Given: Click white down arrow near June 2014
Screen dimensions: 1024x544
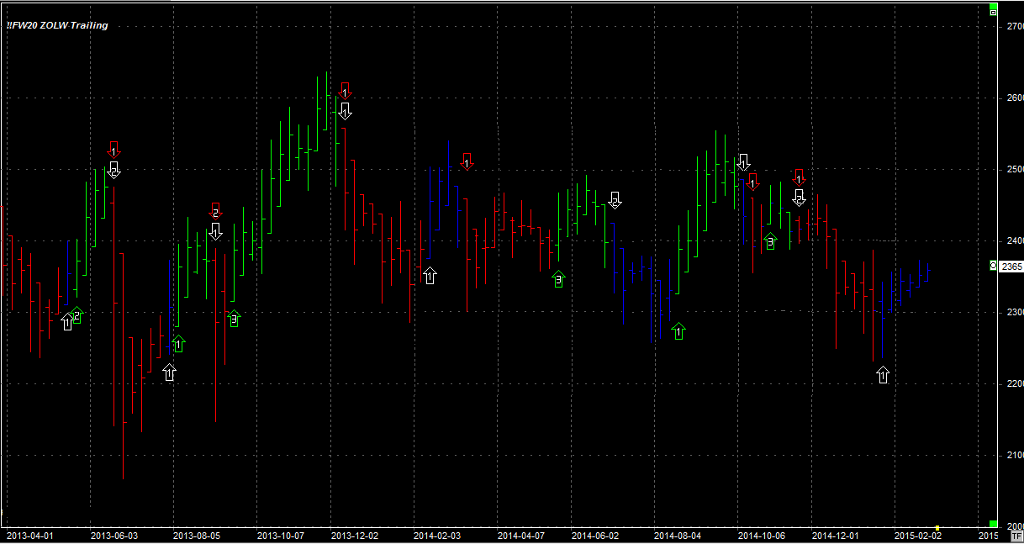Looking at the screenshot, I should tap(615, 200).
